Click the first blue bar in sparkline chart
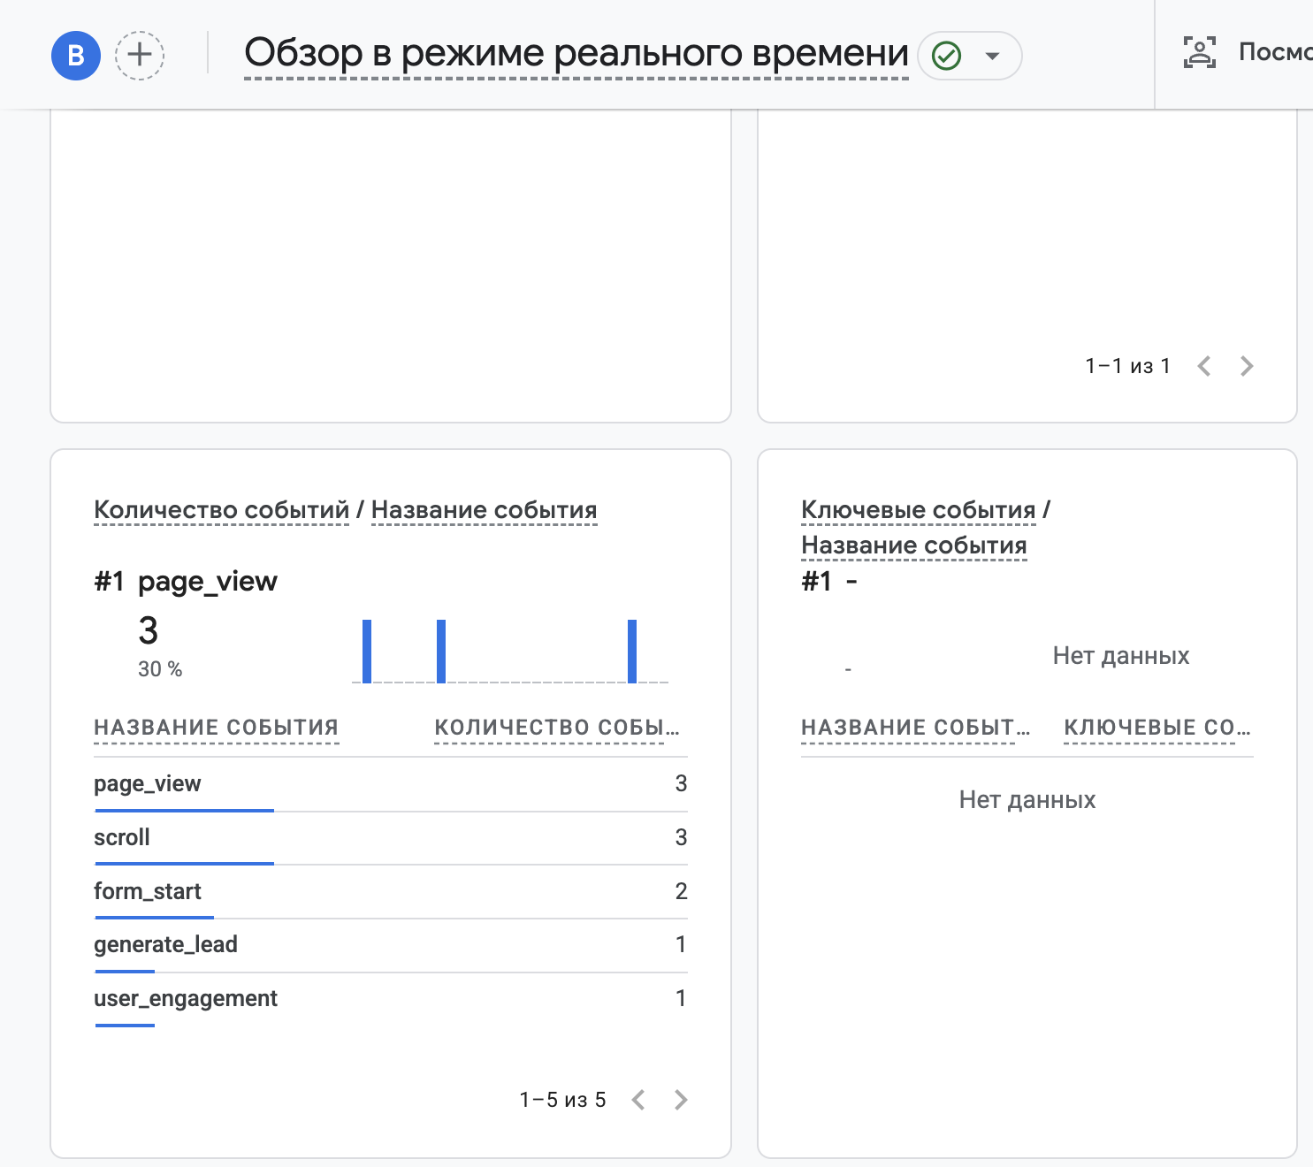The height and width of the screenshot is (1167, 1313). [367, 652]
